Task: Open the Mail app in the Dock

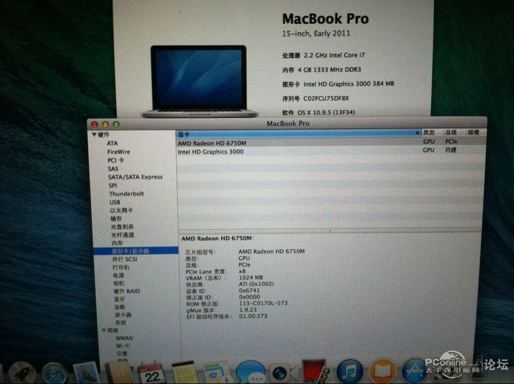Action: [x=86, y=373]
